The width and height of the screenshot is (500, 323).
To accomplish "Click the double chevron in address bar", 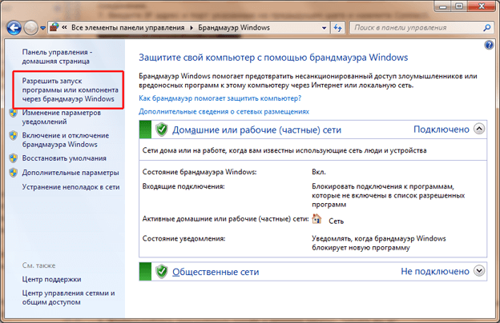I will pos(64,28).
